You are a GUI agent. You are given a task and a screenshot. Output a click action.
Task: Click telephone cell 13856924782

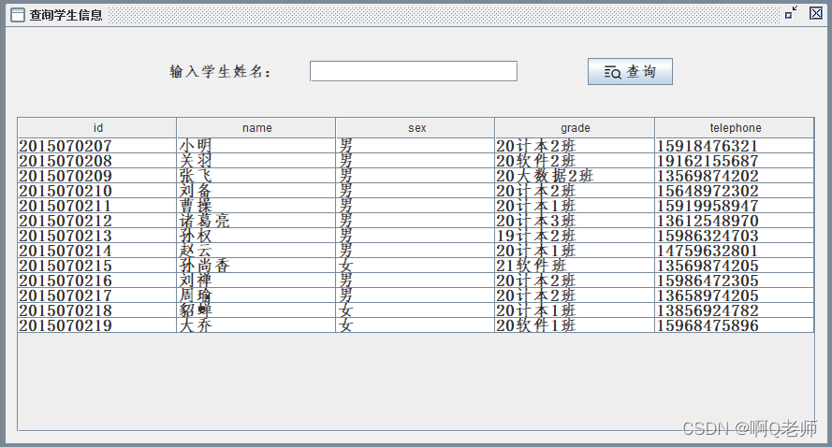point(735,310)
